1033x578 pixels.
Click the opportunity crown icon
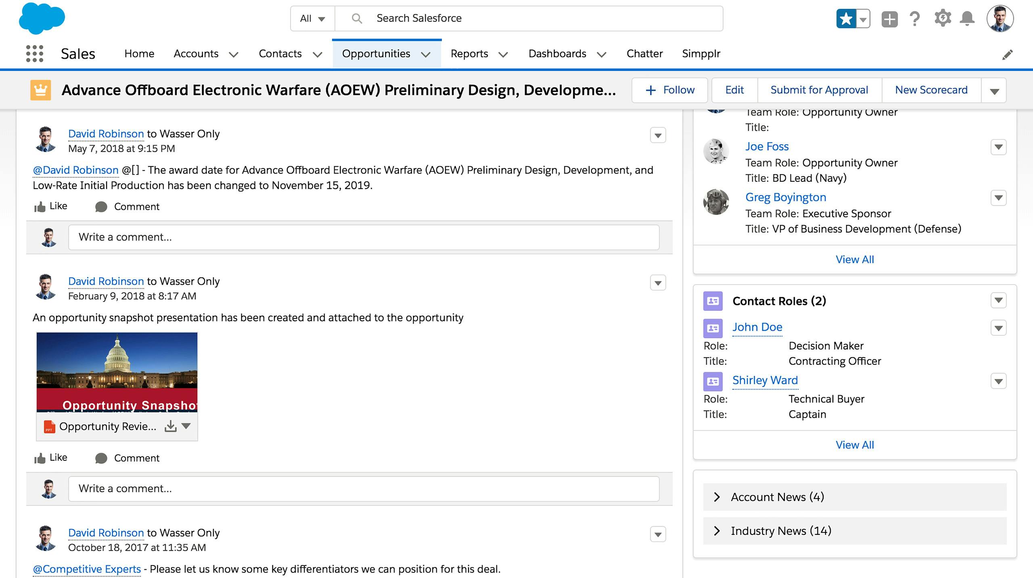coord(40,90)
